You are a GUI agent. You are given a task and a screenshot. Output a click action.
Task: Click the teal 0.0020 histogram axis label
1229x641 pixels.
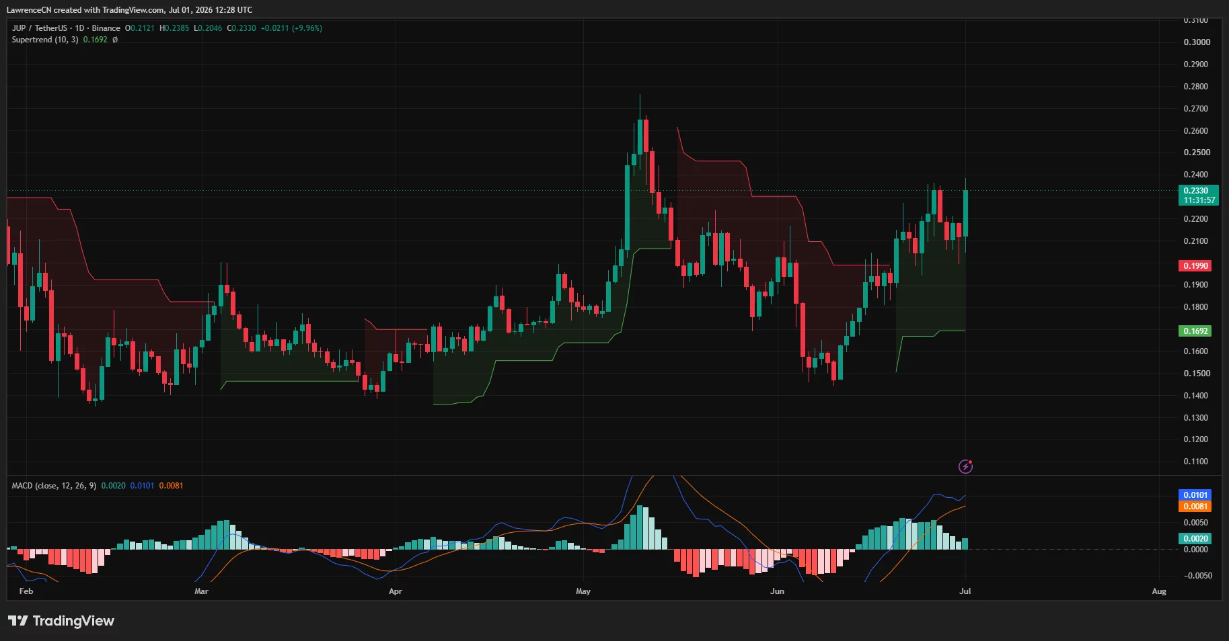point(1195,539)
